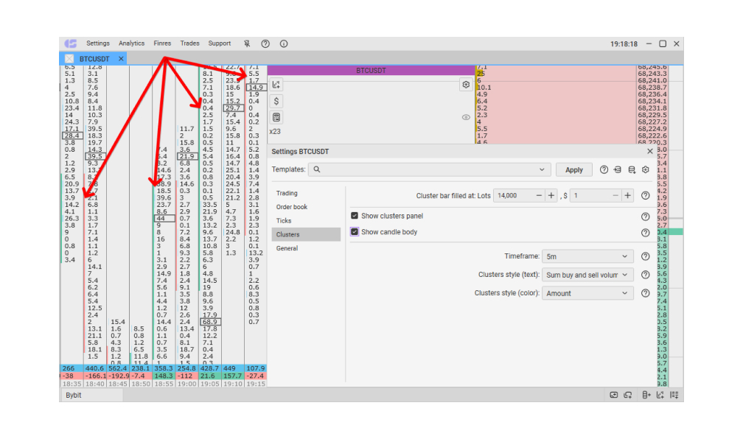The height and width of the screenshot is (439, 743).
Task: Open the Analytics menu
Action: 132,43
